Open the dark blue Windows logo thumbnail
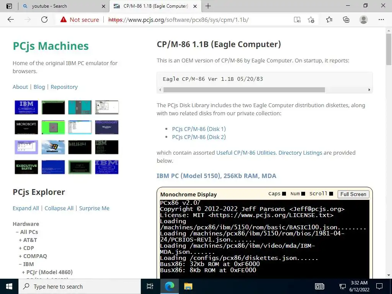The width and height of the screenshot is (392, 294). (x=107, y=127)
